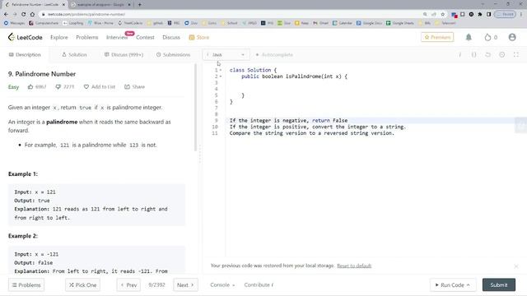The height and width of the screenshot is (296, 527).
Task: Click the format code braces icon
Action: [x=474, y=55]
